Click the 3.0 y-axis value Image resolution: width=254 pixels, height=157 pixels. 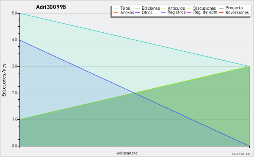coord(14,66)
